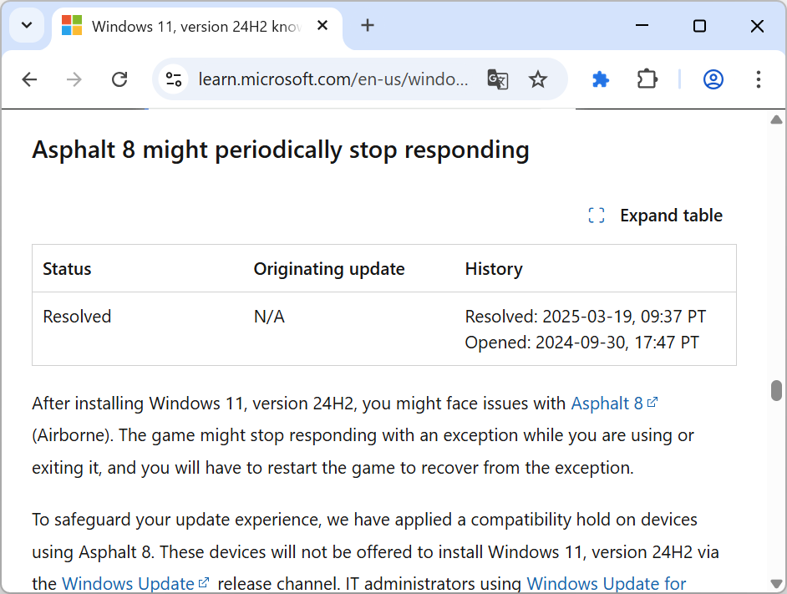Reload the current page
This screenshot has height=594, width=787.
point(119,79)
